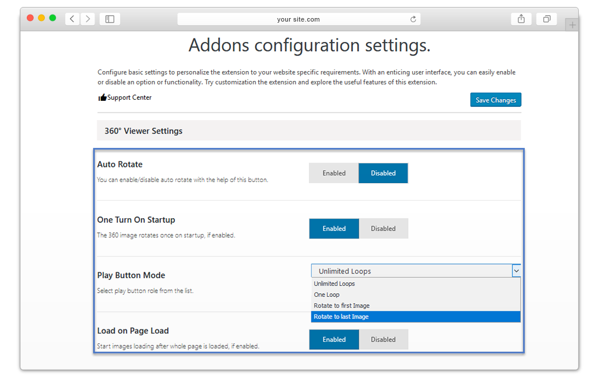The width and height of the screenshot is (597, 375).
Task: Disable One Turn On Startup
Action: pyautogui.click(x=384, y=229)
